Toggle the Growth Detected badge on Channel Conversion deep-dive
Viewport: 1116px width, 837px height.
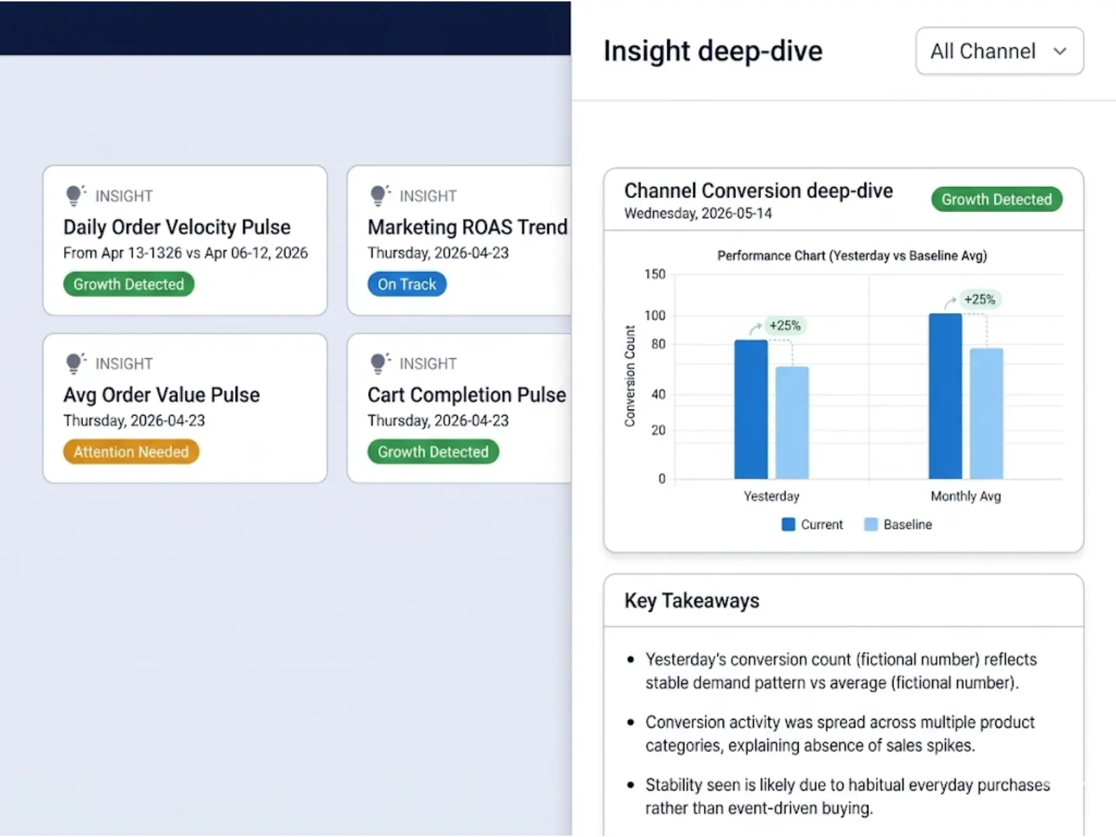tap(996, 199)
